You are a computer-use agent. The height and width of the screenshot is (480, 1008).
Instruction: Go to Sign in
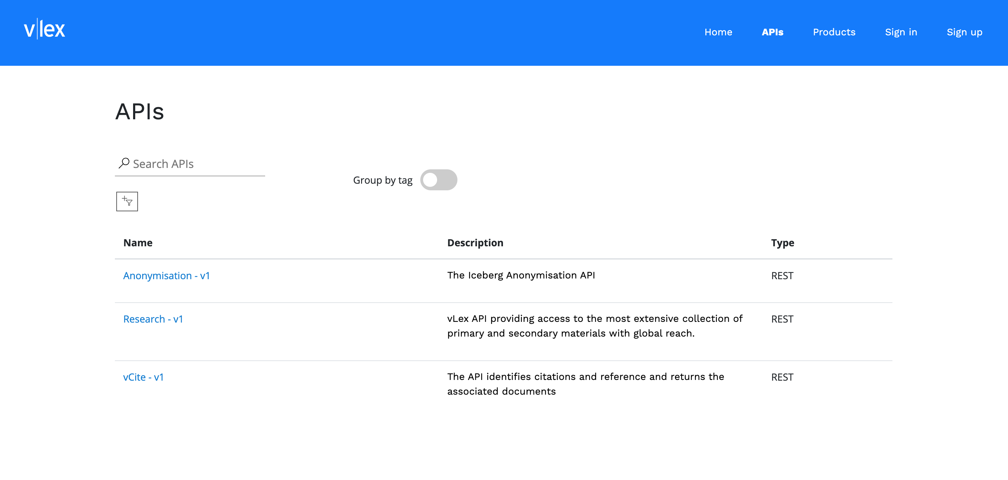point(901,32)
